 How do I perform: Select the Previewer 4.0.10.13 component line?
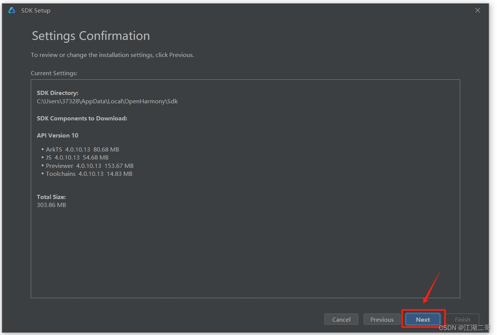(x=90, y=166)
